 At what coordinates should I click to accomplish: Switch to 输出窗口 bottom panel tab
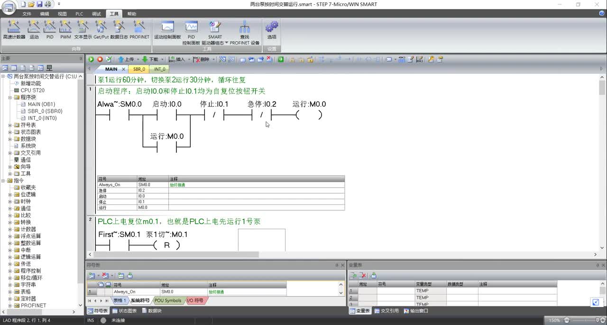pyautogui.click(x=416, y=311)
